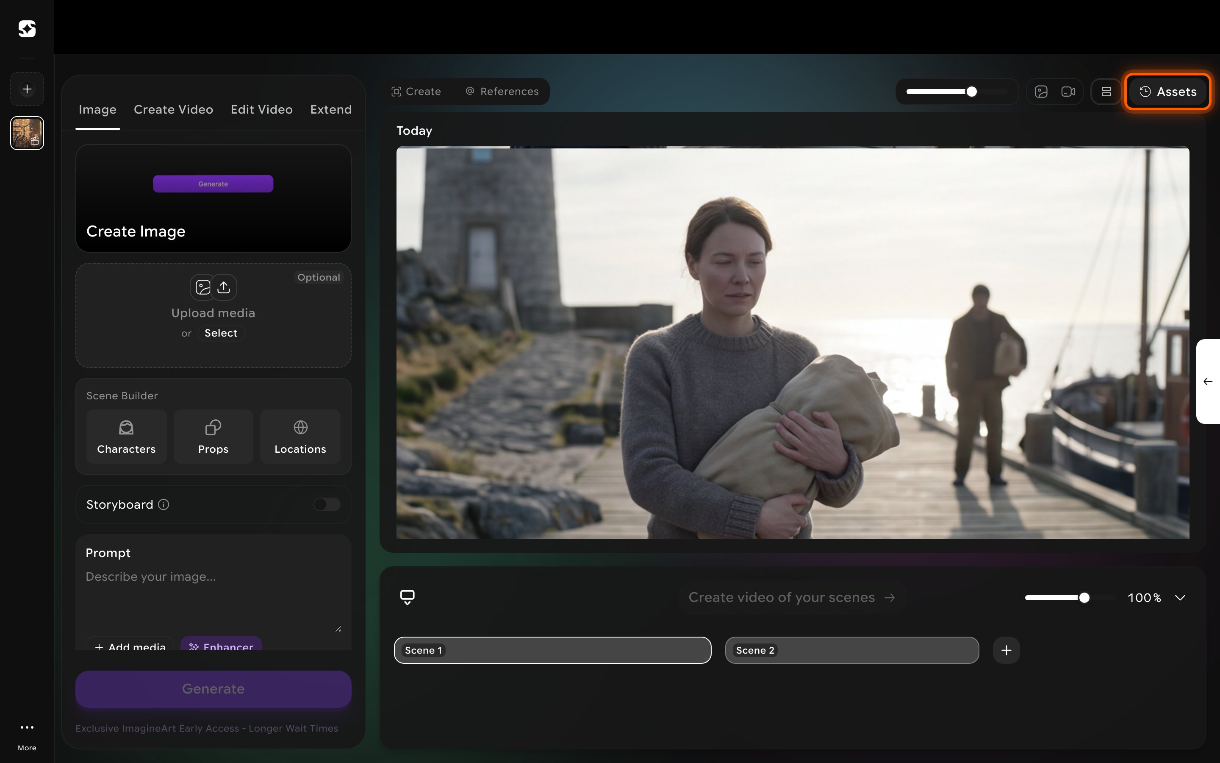Click the Storyboard info icon
This screenshot has width=1220, height=763.
(164, 504)
